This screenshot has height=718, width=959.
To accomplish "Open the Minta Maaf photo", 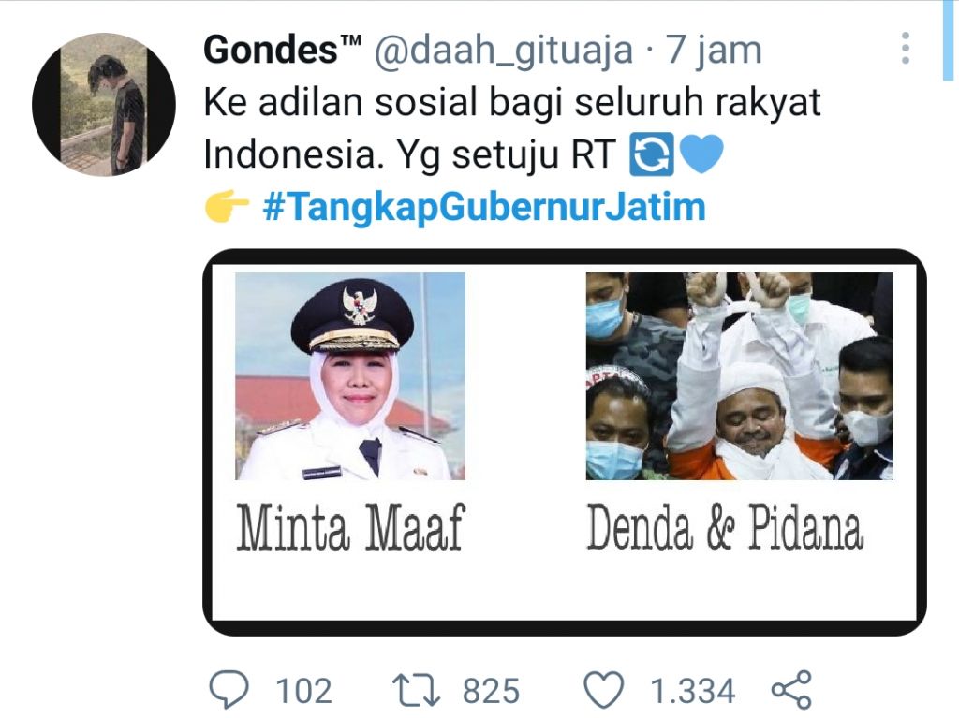I will pos(350,376).
